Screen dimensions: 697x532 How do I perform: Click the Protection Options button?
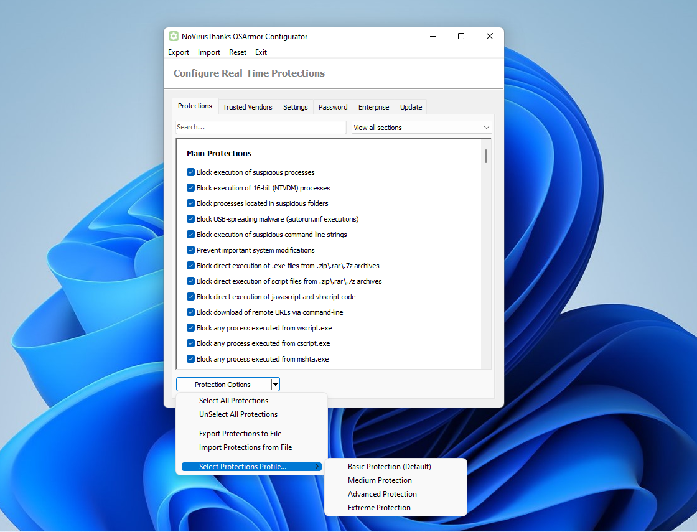pyautogui.click(x=223, y=385)
